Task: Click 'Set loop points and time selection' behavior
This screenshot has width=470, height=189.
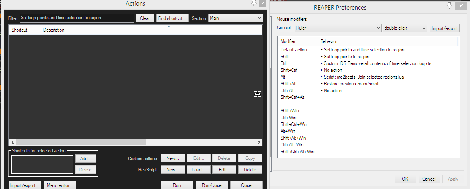Action: point(364,50)
